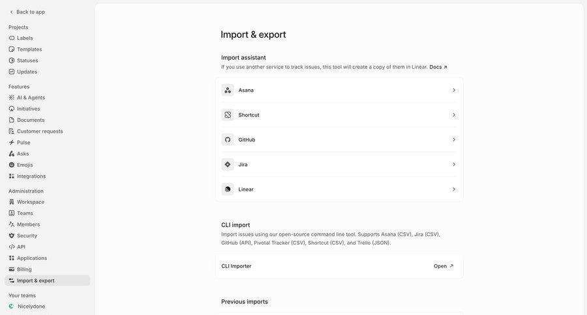The height and width of the screenshot is (315, 587).
Task: Click the Customer requests icon
Action: (x=12, y=131)
